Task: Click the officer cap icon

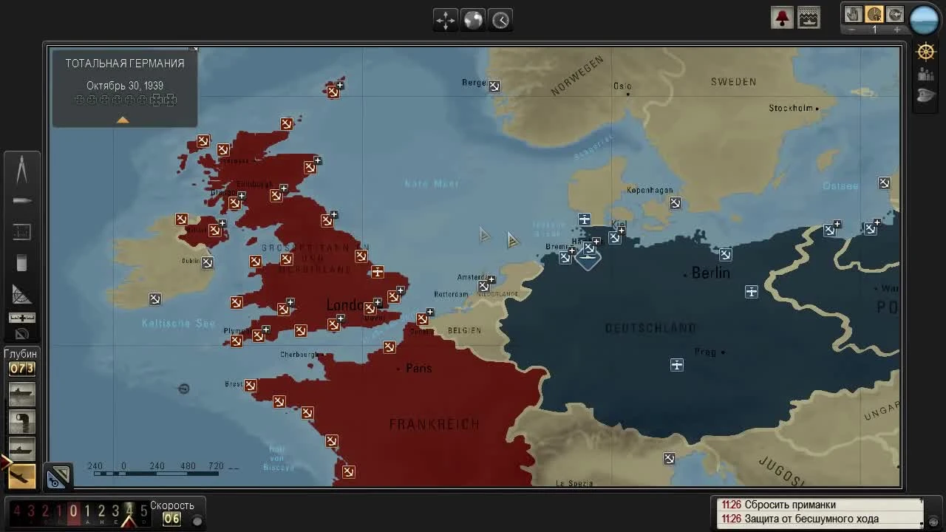Action: [926, 95]
